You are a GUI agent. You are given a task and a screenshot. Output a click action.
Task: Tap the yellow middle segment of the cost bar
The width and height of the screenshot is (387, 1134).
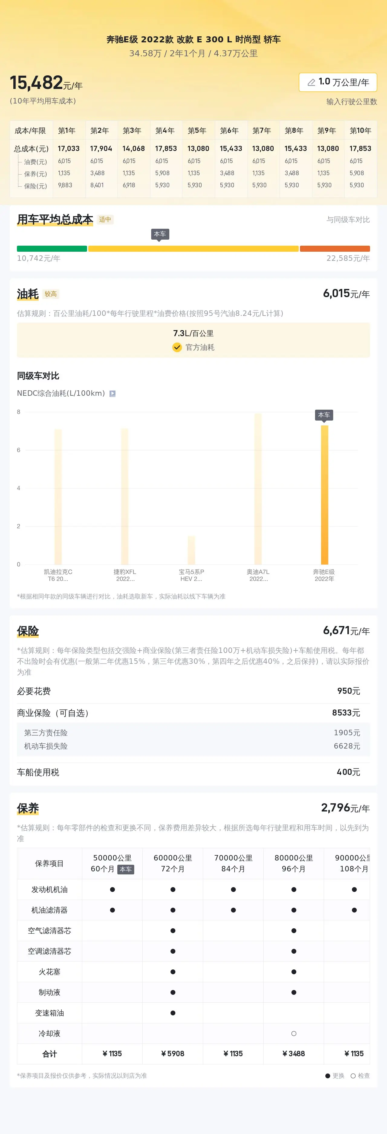pyautogui.click(x=193, y=249)
